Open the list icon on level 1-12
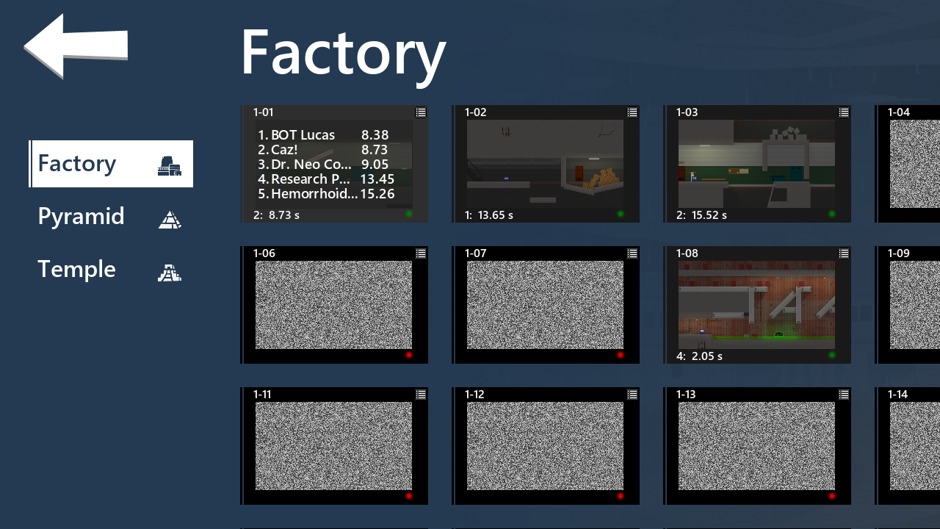Viewport: 940px width, 529px height. (x=632, y=395)
